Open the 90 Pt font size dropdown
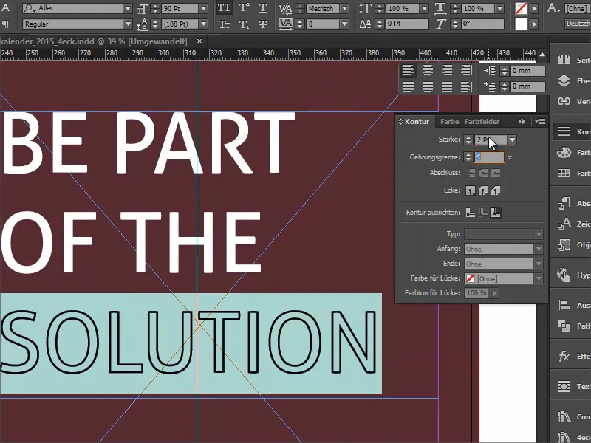The image size is (591, 443). tap(204, 8)
